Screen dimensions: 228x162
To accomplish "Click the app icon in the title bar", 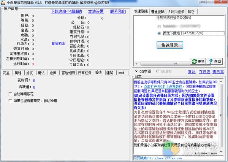I will click(x=3, y=3).
